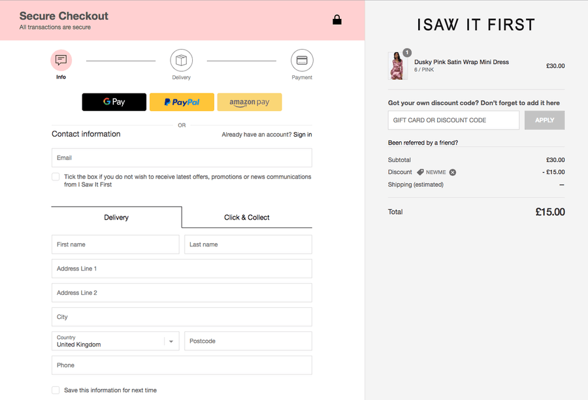Click the Email input field

pyautogui.click(x=182, y=158)
